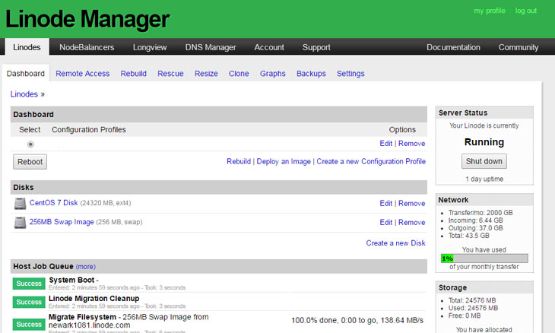The height and width of the screenshot is (333, 555).
Task: Click the Success badge for System Boot
Action: [29, 284]
